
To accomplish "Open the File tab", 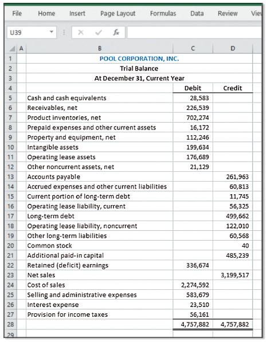I will pyautogui.click(x=17, y=14).
